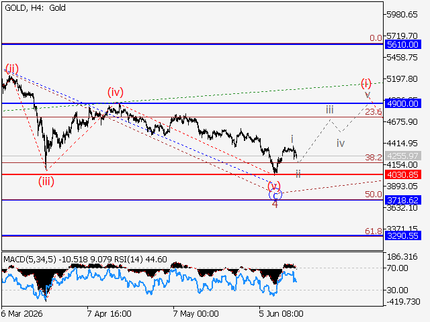Viewport: 430px width, 322px height.
Task: Click the gray v forecast wave label
Action: (x=368, y=95)
